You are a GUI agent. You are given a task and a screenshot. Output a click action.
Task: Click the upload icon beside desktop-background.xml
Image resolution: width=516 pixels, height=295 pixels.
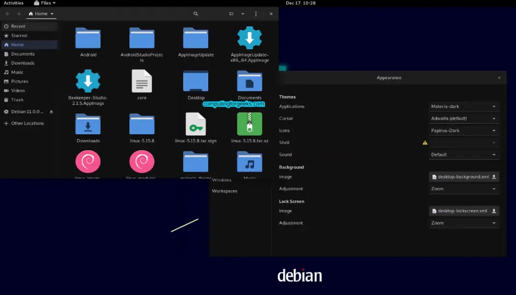coord(494,177)
